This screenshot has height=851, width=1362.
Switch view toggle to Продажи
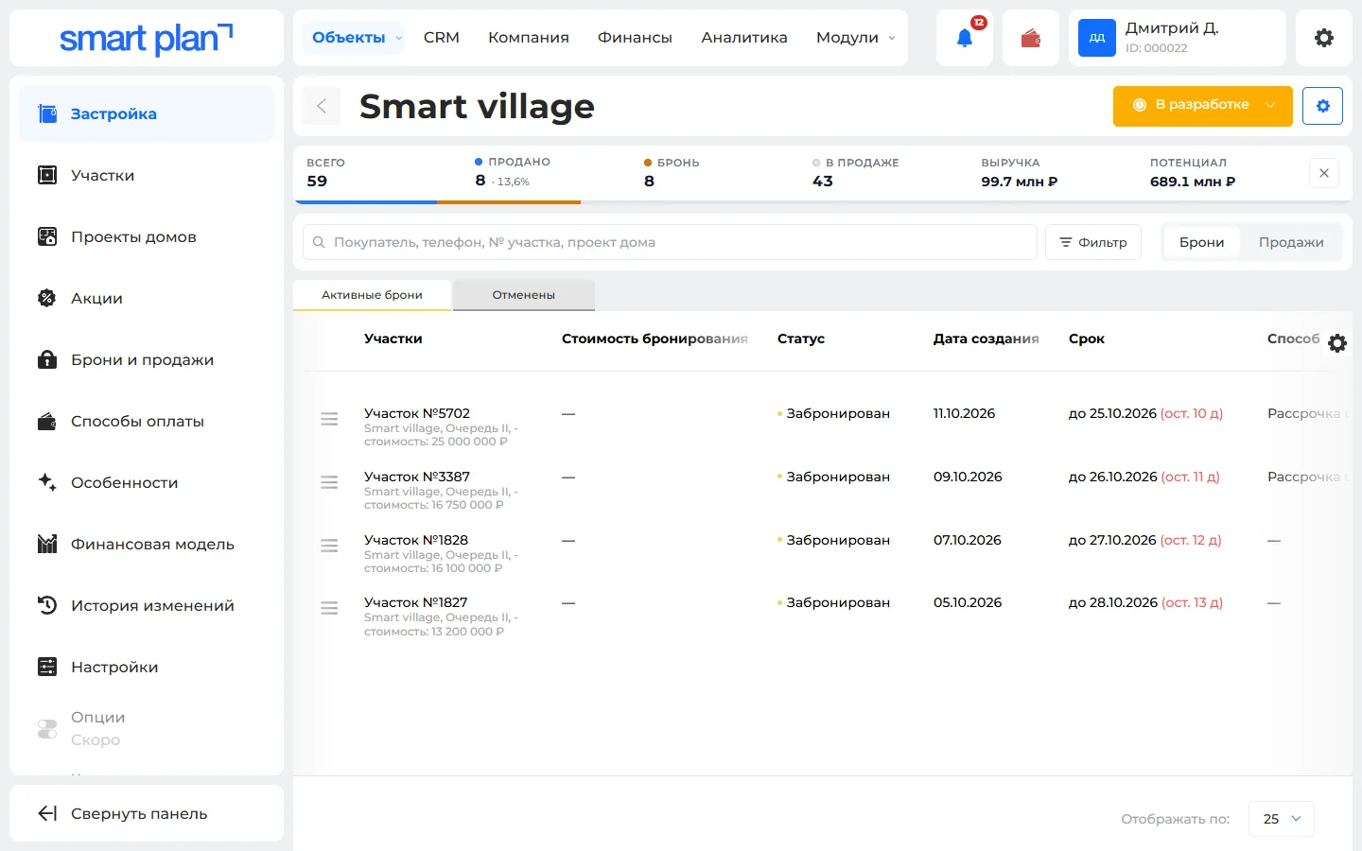click(1291, 242)
